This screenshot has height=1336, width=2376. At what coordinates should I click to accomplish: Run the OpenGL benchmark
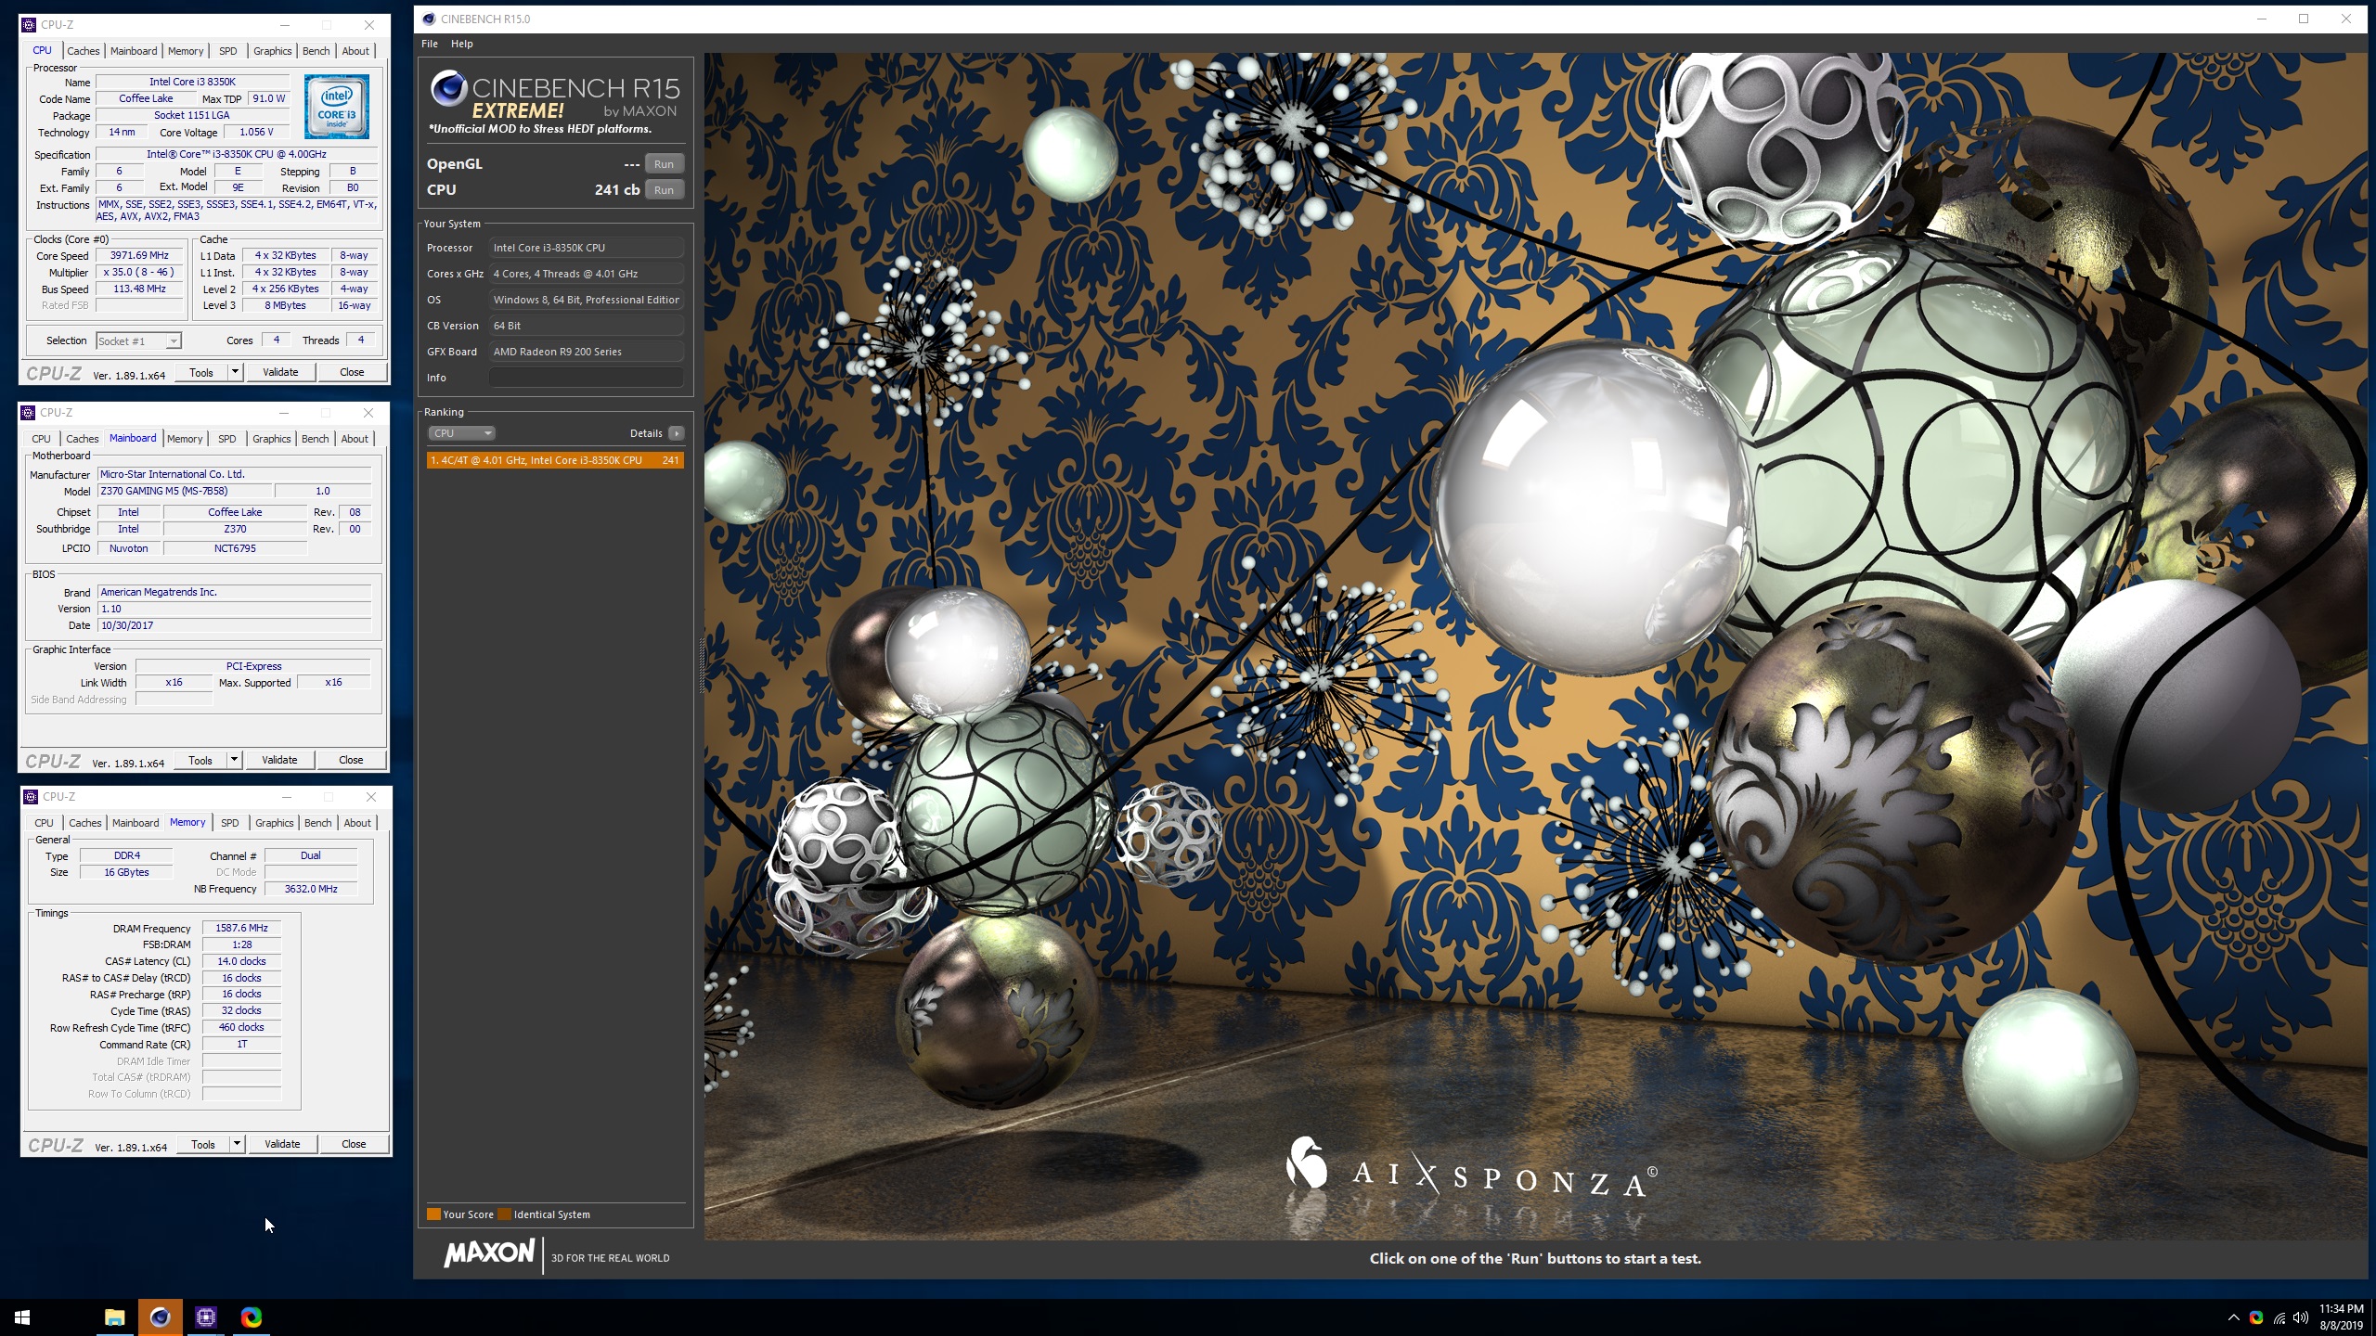(x=664, y=164)
